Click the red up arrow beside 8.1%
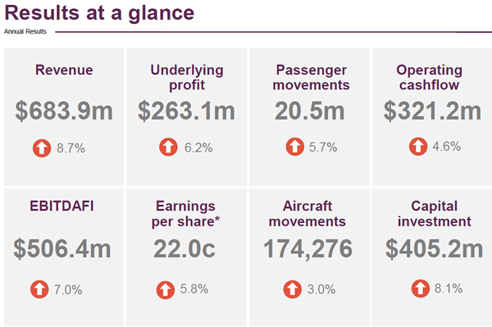 coord(421,288)
